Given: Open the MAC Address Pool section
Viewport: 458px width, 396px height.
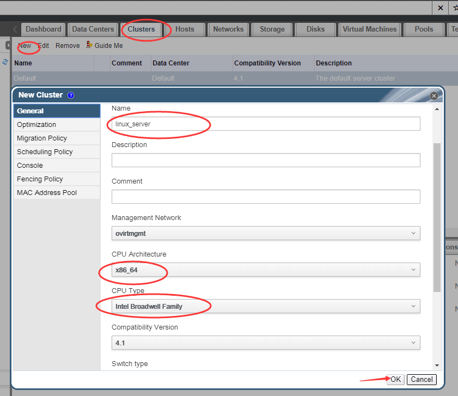Looking at the screenshot, I should [x=57, y=193].
